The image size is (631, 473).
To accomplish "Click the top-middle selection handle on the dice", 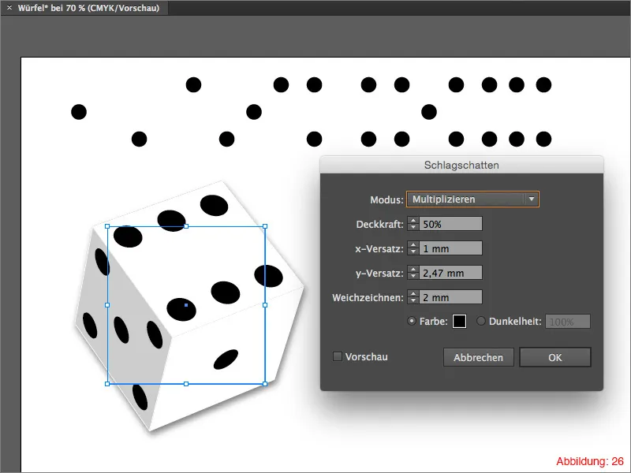I will (186, 226).
